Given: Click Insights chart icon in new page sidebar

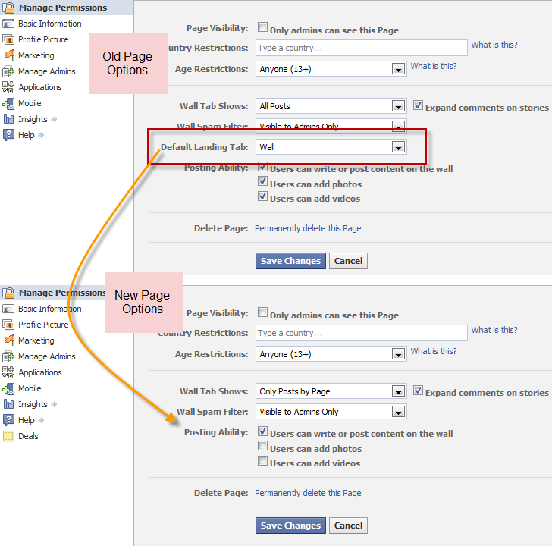Looking at the screenshot, I should click(x=8, y=404).
